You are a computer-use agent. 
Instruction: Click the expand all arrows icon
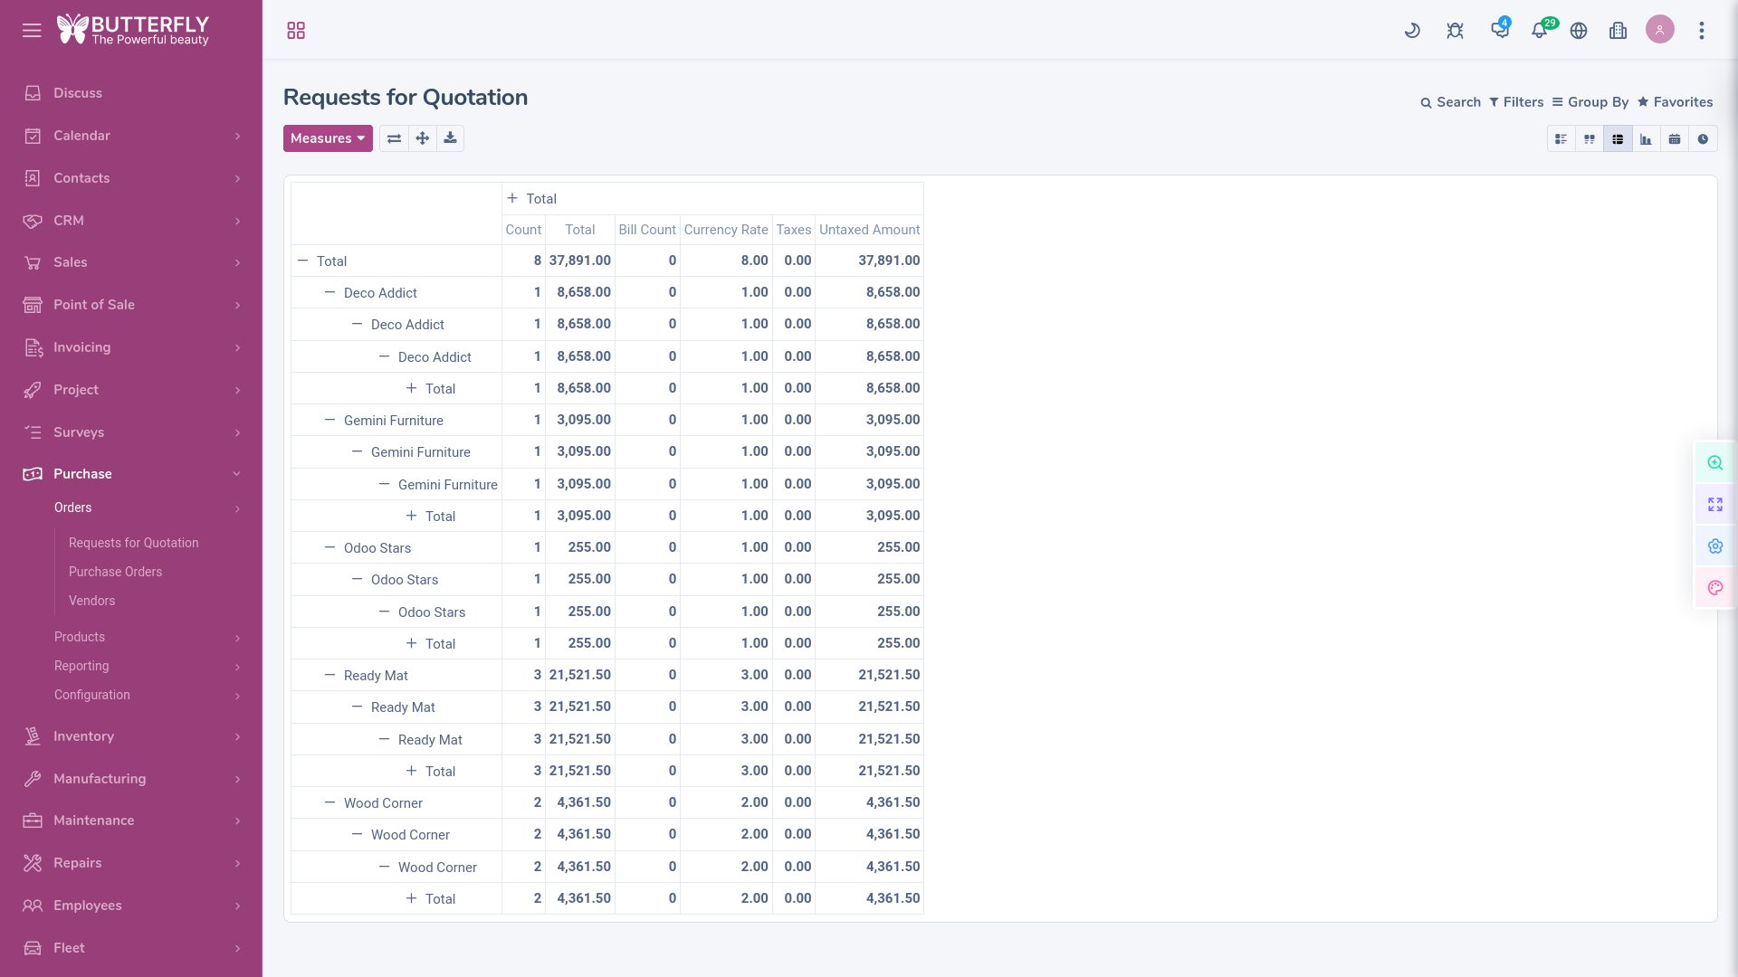pos(422,138)
